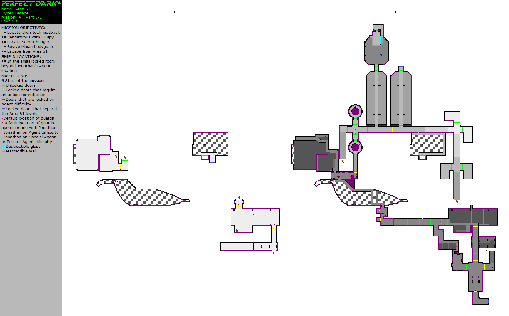Screen dimensions: 509x316
Task: Click marker C on the B1 map
Action: pos(205,163)
